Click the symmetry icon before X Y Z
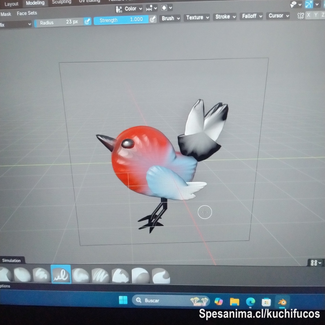Viewport: 325px width, 325px height. (301, 15)
